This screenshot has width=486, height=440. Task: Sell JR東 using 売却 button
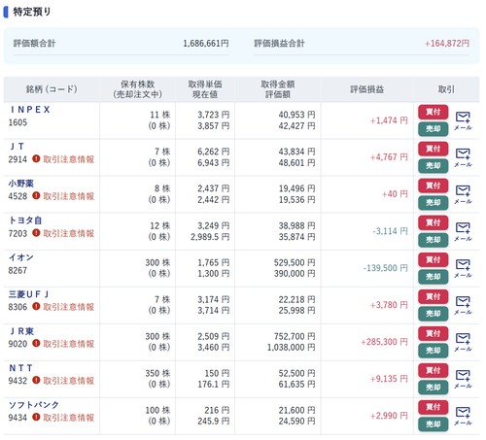[433, 351]
